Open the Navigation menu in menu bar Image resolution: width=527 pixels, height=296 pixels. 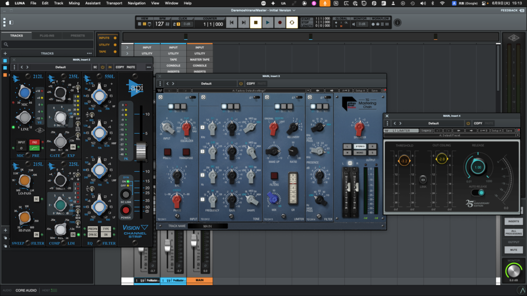[136, 3]
